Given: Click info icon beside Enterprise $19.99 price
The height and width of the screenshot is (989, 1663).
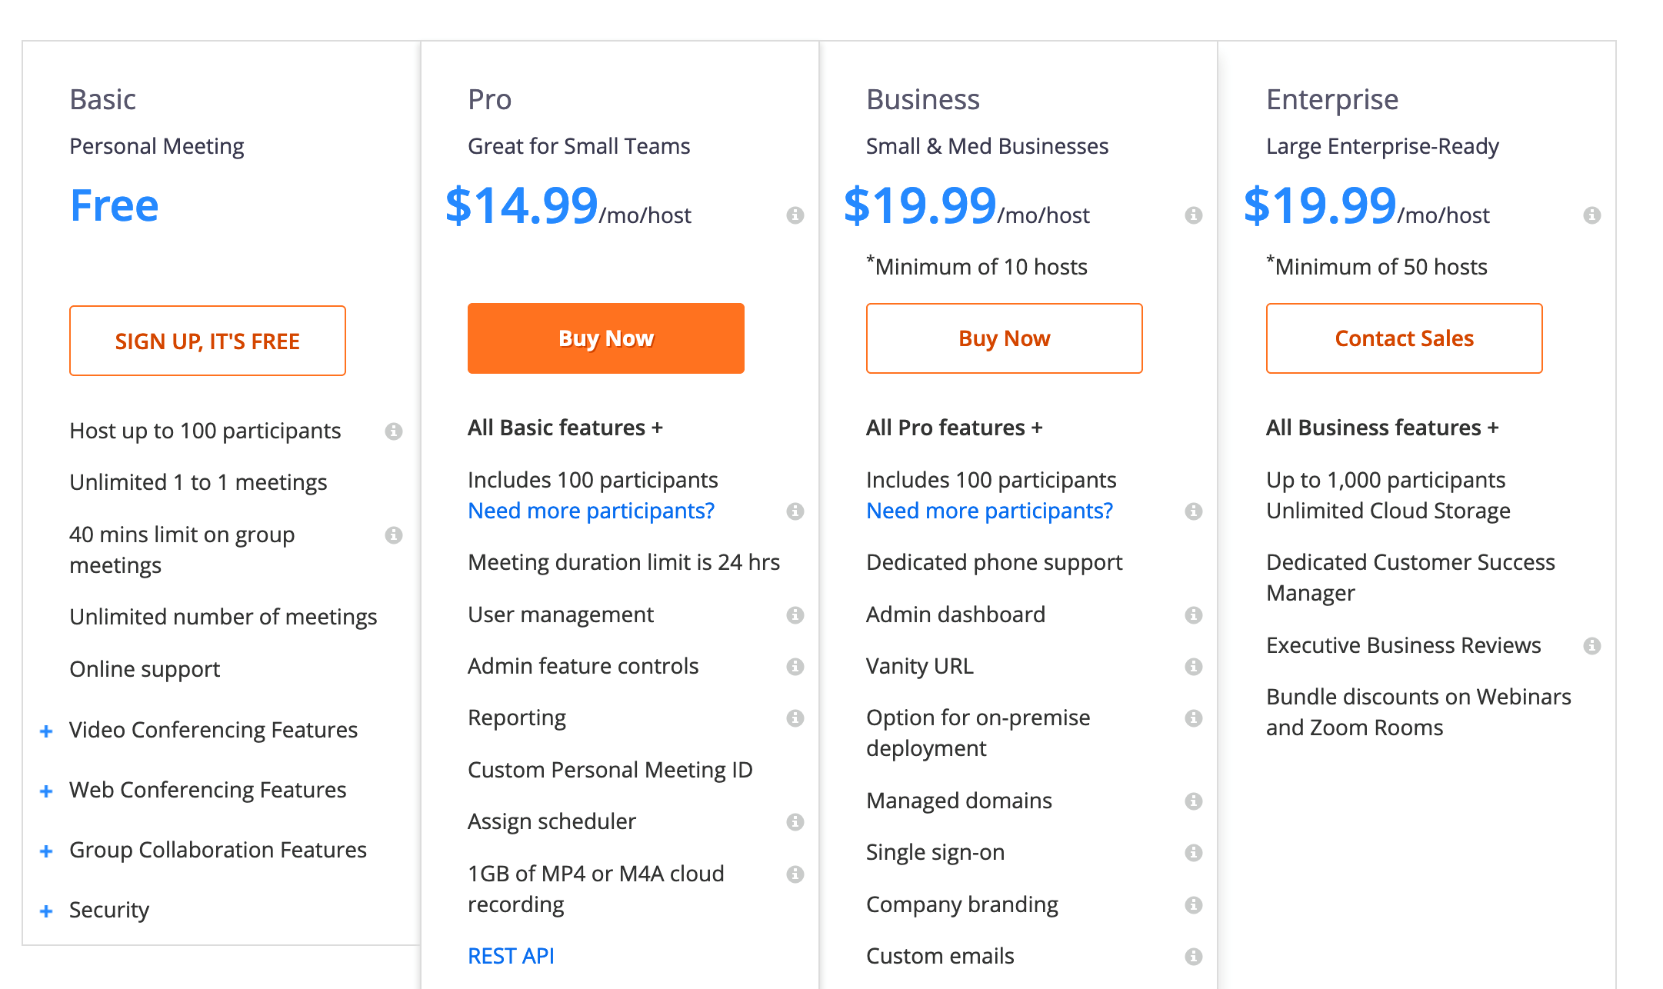Looking at the screenshot, I should [1592, 215].
